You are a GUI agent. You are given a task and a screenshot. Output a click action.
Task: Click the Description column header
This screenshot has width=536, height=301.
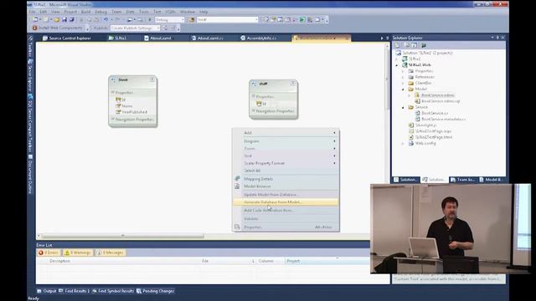pyautogui.click(x=59, y=261)
